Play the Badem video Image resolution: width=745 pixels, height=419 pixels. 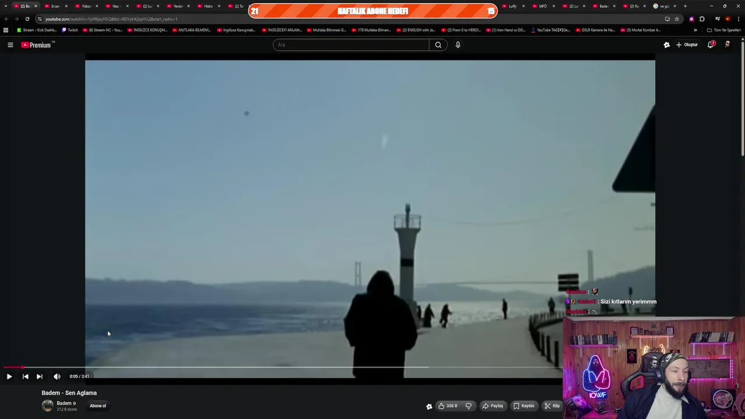9,377
